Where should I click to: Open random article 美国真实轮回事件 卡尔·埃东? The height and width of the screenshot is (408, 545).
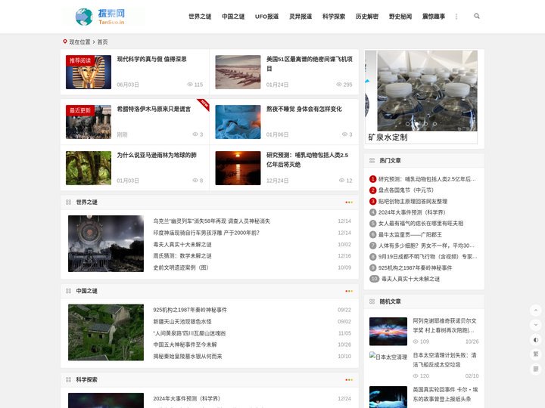coord(445,394)
